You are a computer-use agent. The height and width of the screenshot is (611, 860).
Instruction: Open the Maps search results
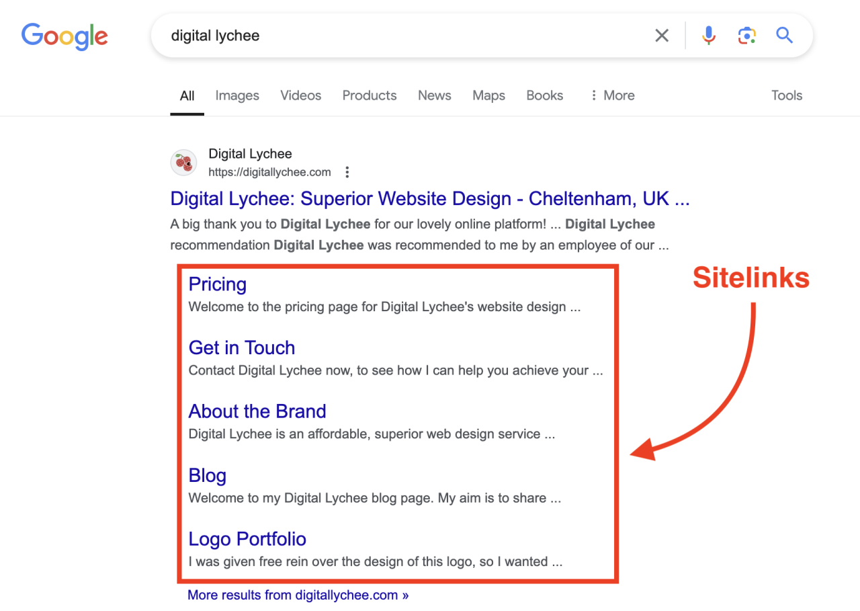point(488,95)
